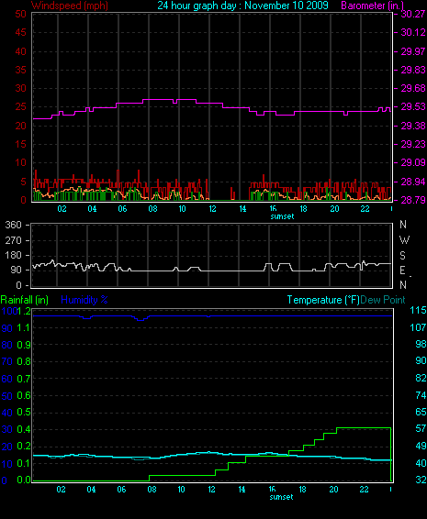Image resolution: width=427 pixels, height=519 pixels.
Task: Click barometer reading 29.53
Action: click(413, 107)
